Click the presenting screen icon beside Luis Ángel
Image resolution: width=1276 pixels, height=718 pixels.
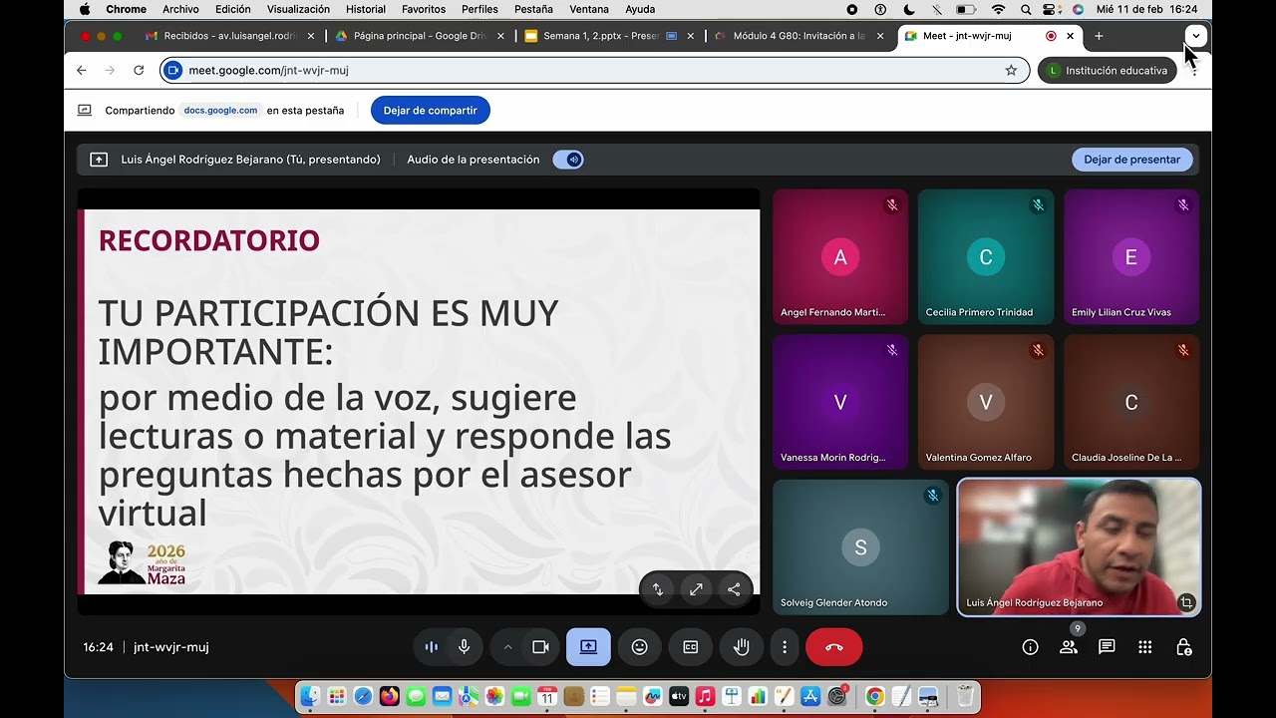(99, 160)
